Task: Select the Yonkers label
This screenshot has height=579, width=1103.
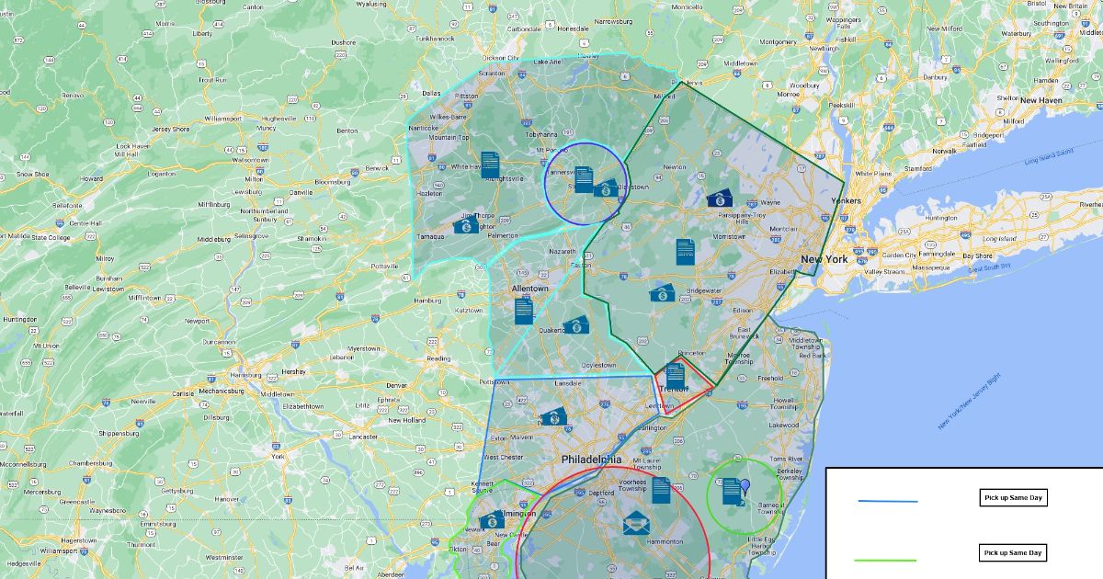Action: pyautogui.click(x=846, y=200)
